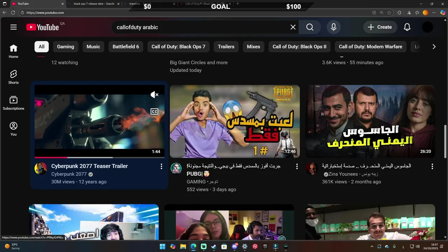Image resolution: width=448 pixels, height=252 pixels.
Task: Select the Mixes filter chip
Action: click(253, 47)
